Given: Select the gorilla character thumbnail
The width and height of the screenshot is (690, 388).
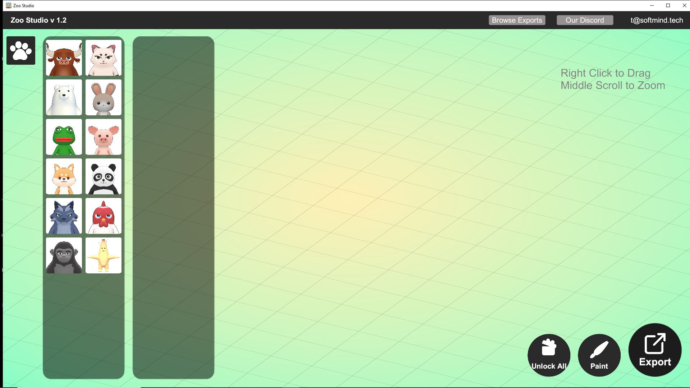Looking at the screenshot, I should [64, 255].
